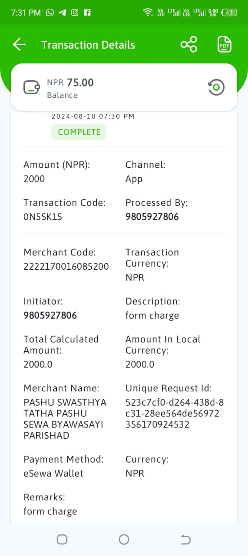Image resolution: width=248 pixels, height=556 pixels.
Task: Tap the transaction code 0N5SK1S
Action: tap(43, 217)
